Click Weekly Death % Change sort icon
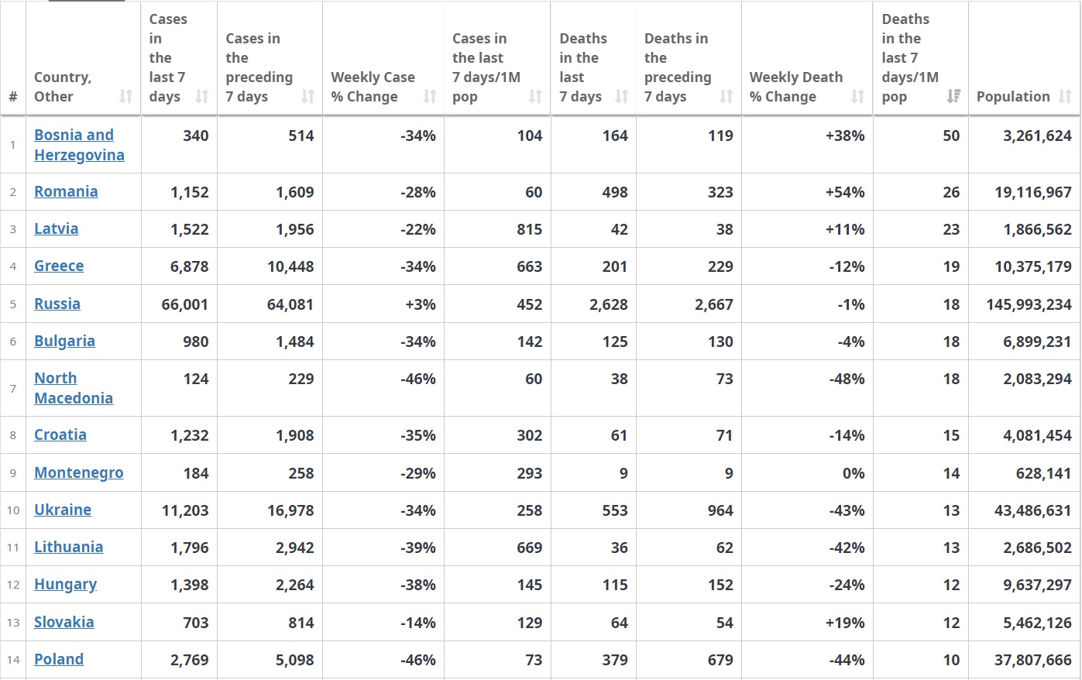The width and height of the screenshot is (1082, 680). point(857,97)
